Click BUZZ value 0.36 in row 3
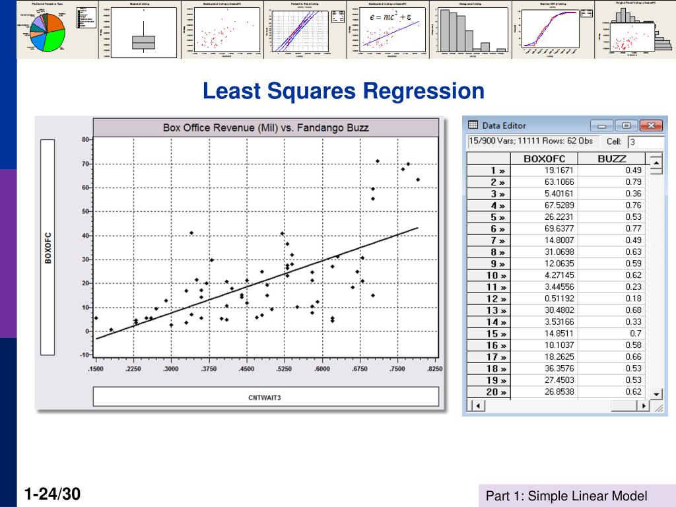The image size is (676, 507). tap(611, 193)
